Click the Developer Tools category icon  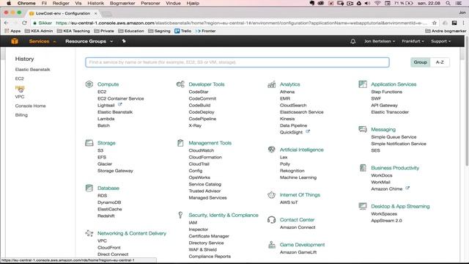[180, 84]
